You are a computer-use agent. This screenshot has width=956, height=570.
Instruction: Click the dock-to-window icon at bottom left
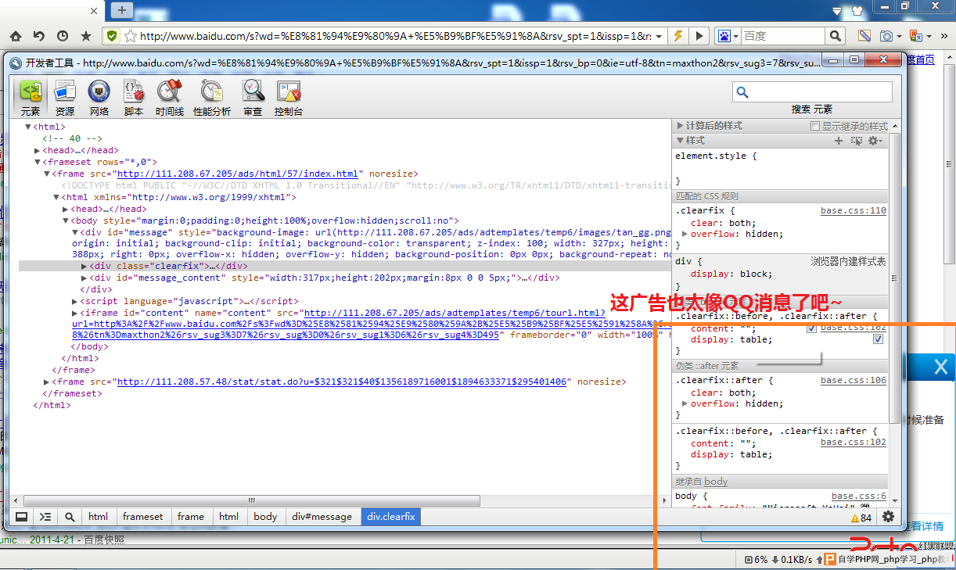pos(22,517)
